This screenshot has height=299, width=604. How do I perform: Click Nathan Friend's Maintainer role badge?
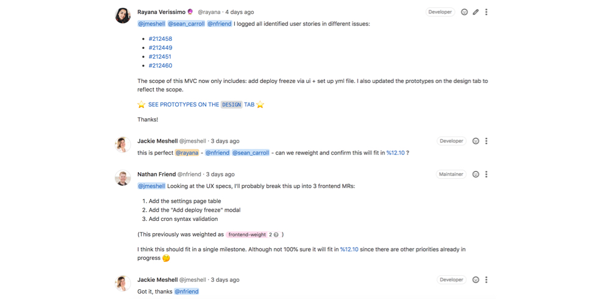pos(451,174)
